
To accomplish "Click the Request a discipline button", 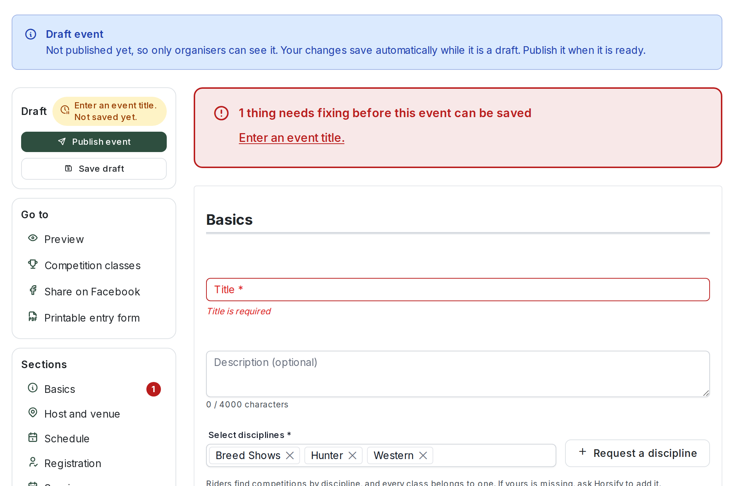I will [638, 453].
